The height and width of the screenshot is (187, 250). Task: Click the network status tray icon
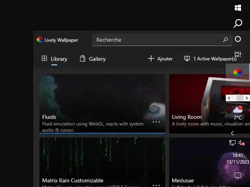coord(232,143)
